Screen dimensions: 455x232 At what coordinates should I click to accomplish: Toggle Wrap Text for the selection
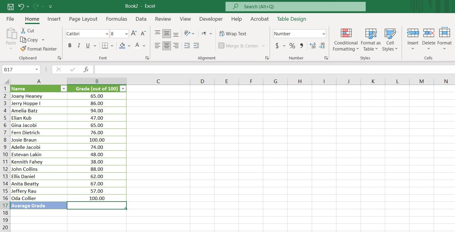[x=233, y=33]
